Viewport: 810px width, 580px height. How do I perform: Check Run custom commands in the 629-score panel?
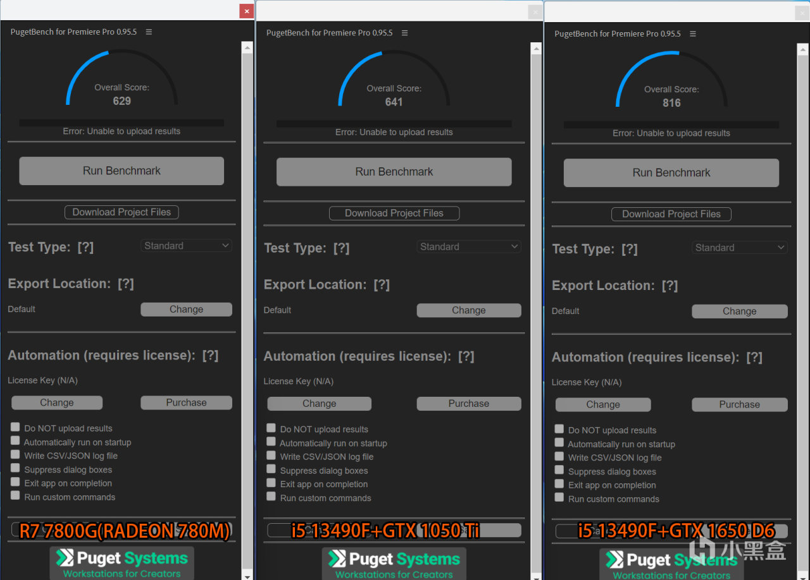point(15,495)
